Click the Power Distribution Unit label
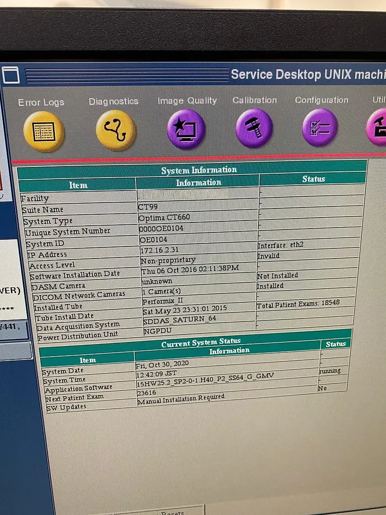The height and width of the screenshot is (515, 386). pos(78,336)
